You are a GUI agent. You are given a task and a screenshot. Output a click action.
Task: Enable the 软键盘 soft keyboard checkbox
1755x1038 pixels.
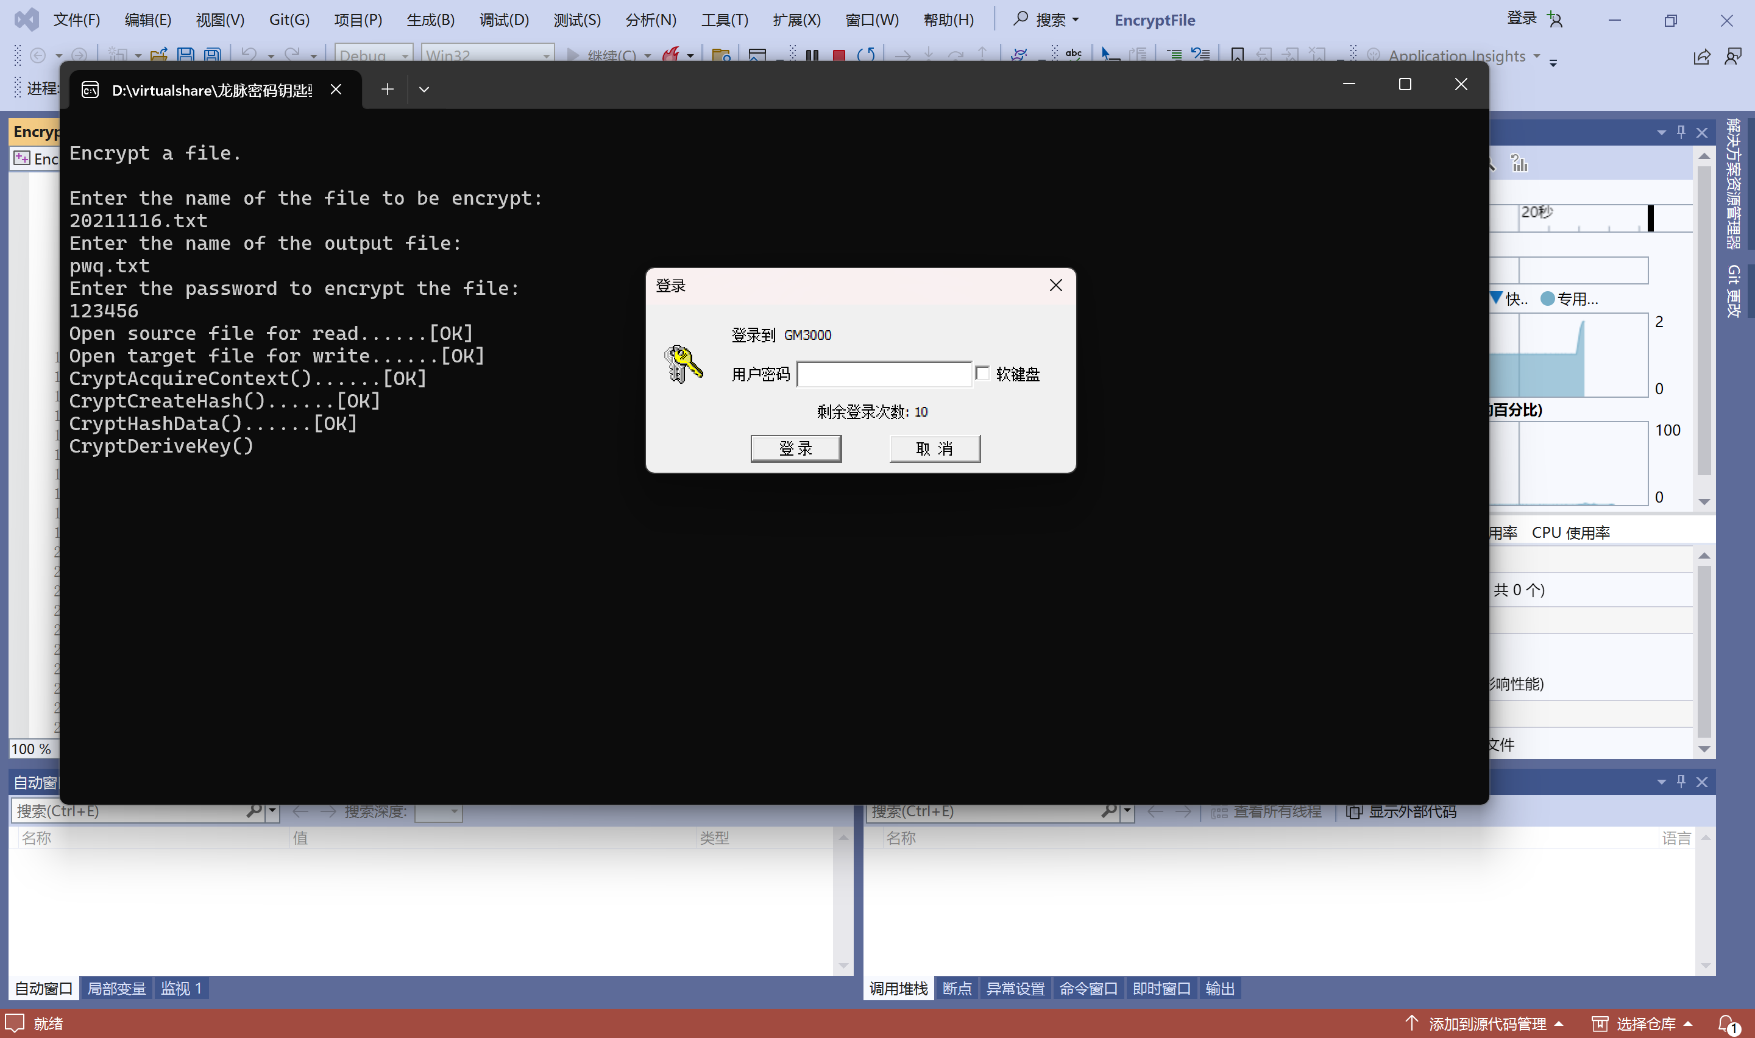coord(983,373)
